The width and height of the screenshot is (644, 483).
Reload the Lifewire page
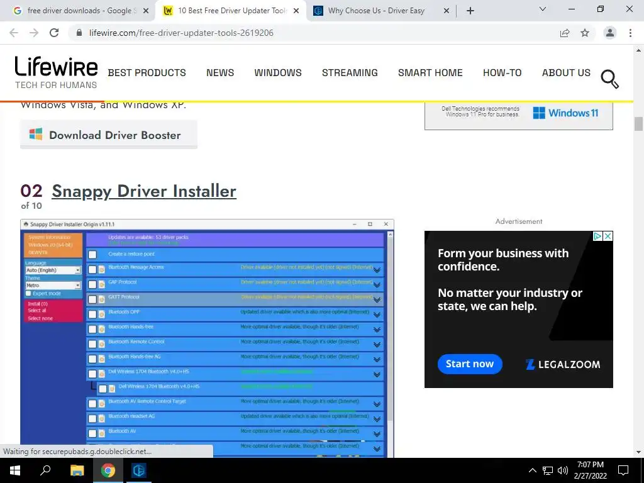tap(54, 33)
